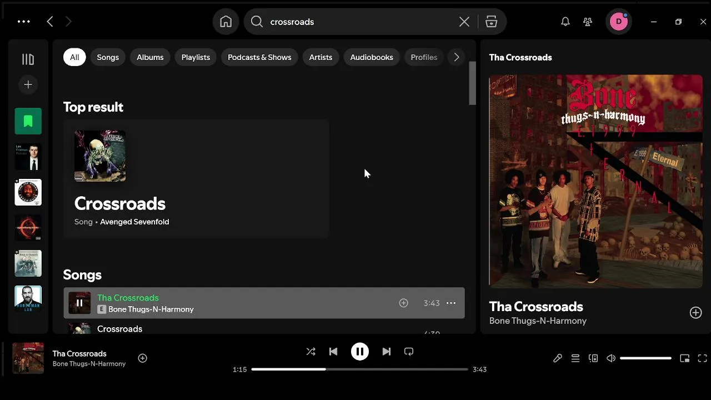Open Friend Activity icon
Image resolution: width=711 pixels, height=400 pixels.
coord(588,22)
